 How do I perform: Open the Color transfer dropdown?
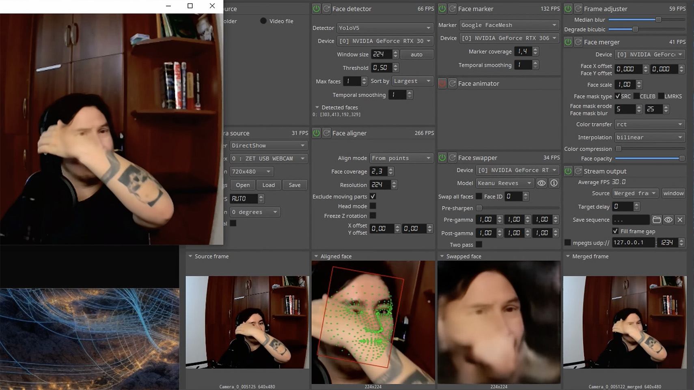pos(650,124)
